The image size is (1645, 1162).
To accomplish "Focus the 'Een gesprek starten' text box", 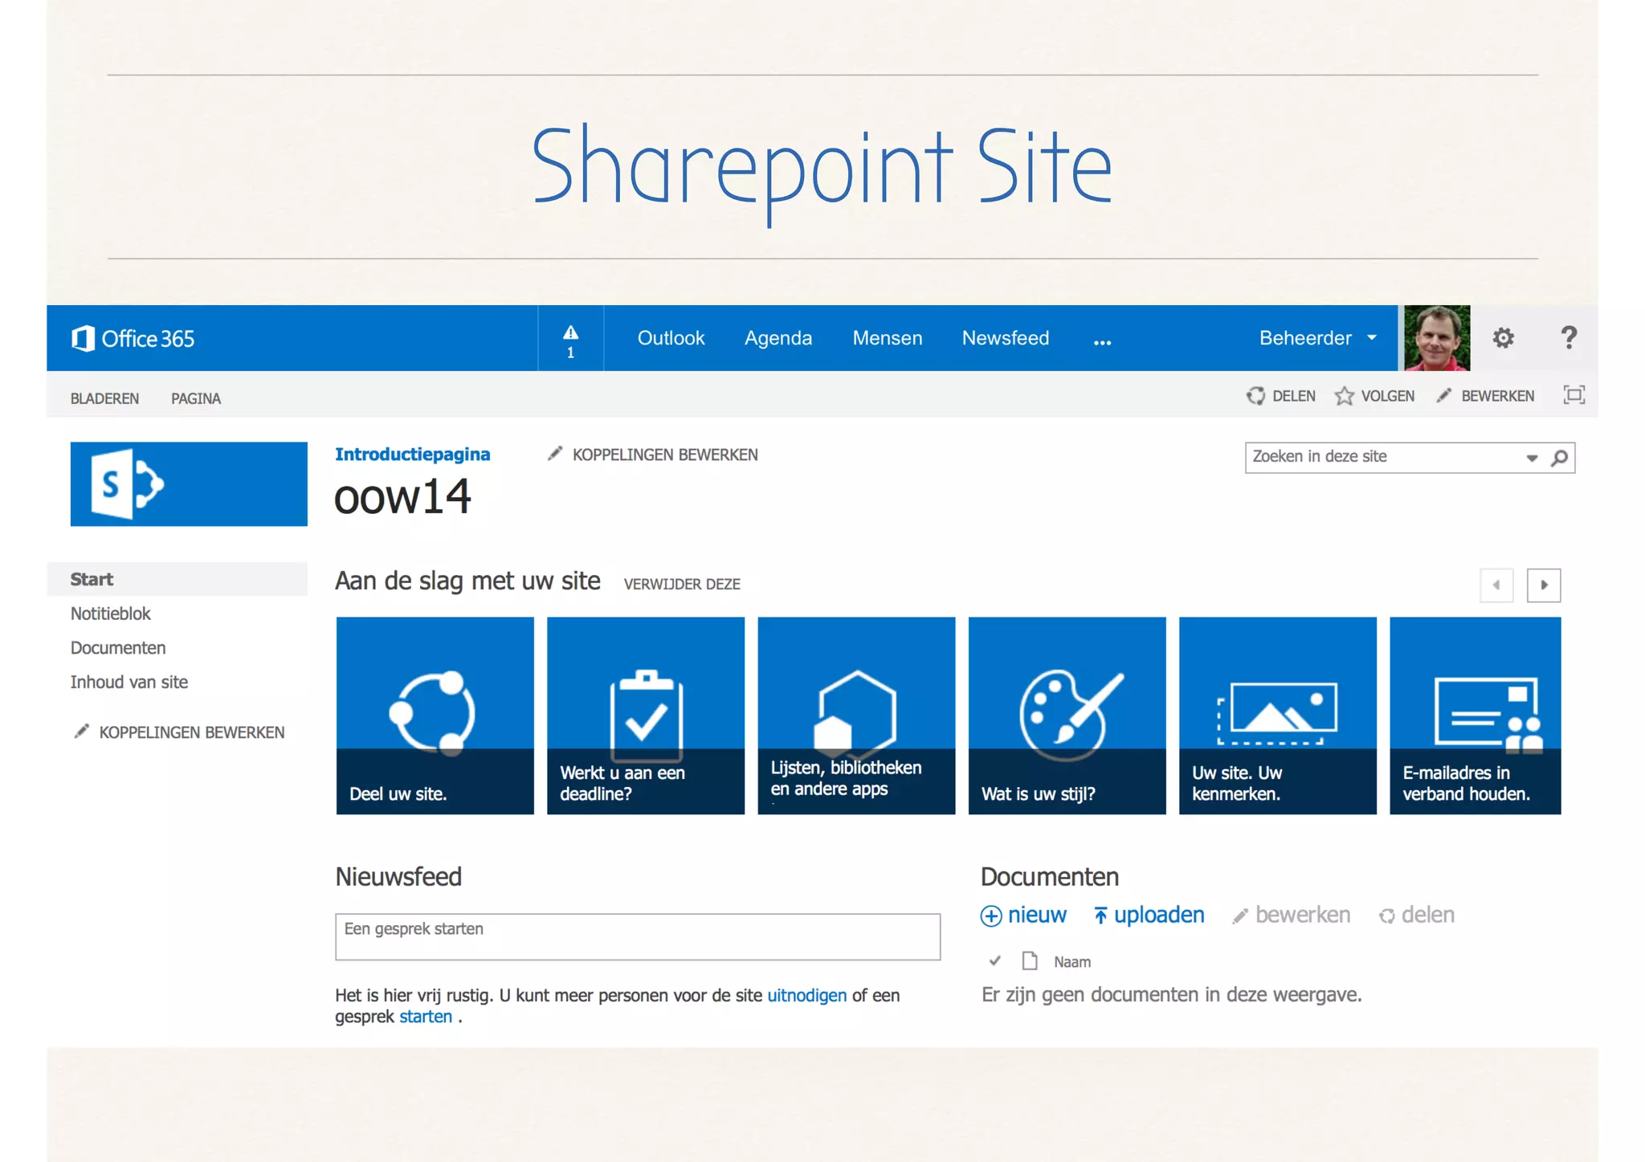I will [638, 936].
